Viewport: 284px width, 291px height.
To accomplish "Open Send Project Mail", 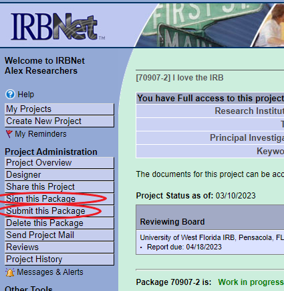I will pyautogui.click(x=59, y=235).
